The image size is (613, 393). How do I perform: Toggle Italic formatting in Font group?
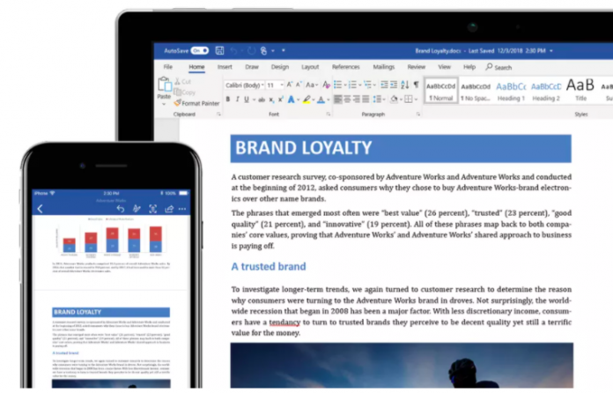click(238, 100)
